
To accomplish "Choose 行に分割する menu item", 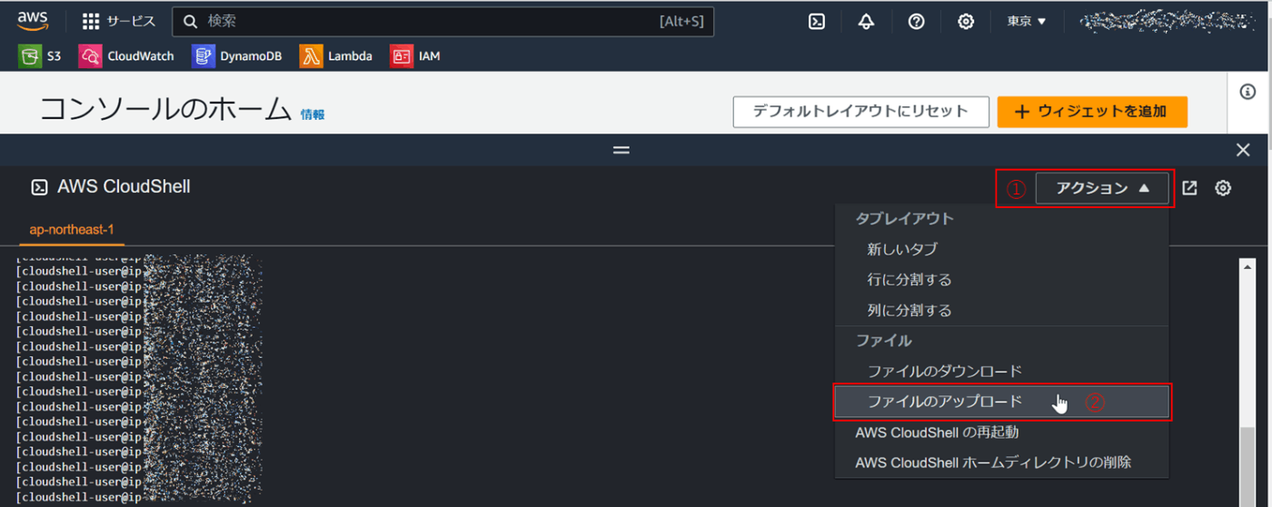I will (1001, 280).
